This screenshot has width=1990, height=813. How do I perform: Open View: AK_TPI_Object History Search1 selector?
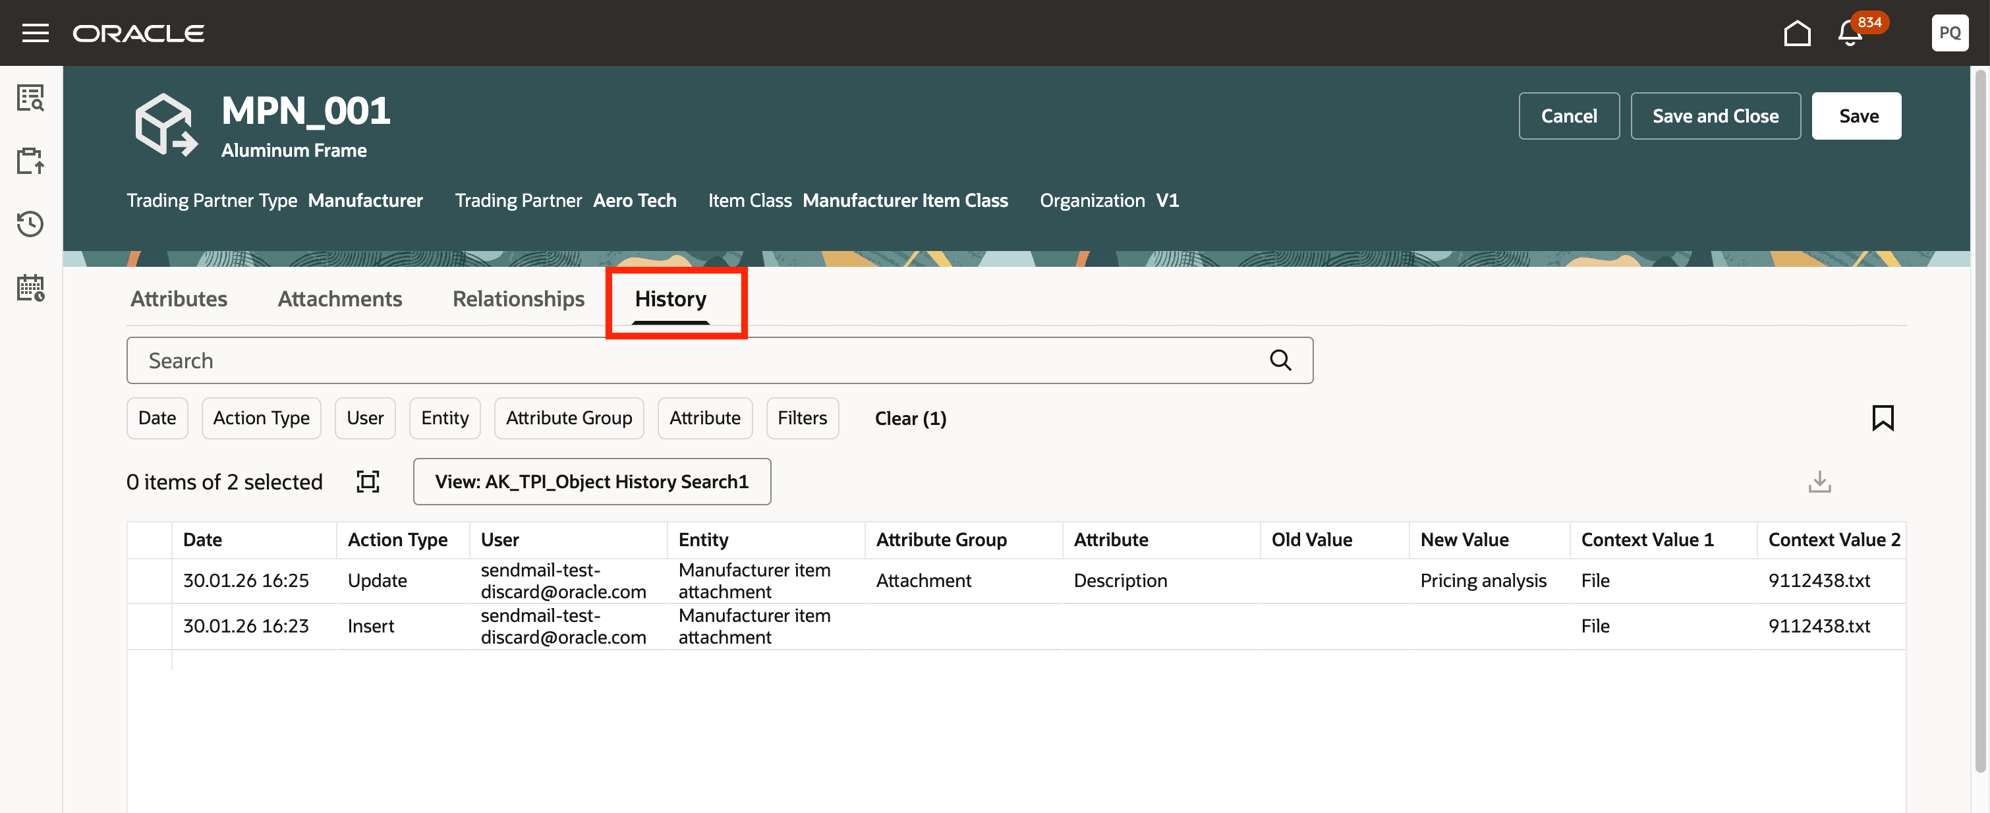coord(592,482)
